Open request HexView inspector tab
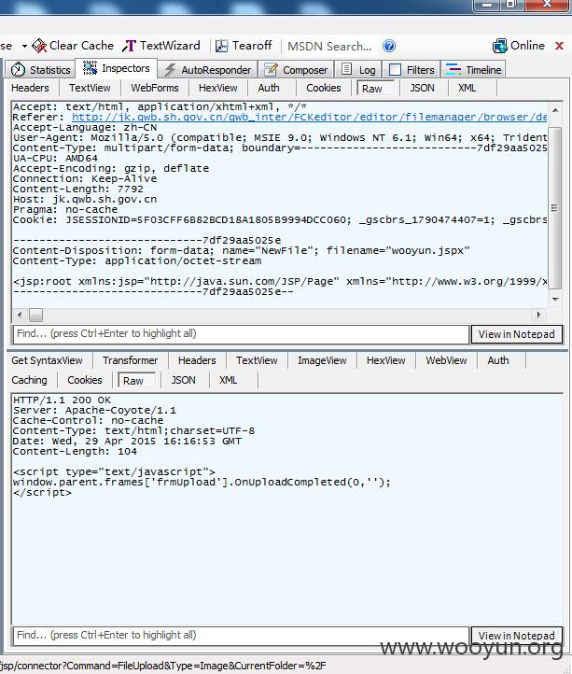 (218, 88)
